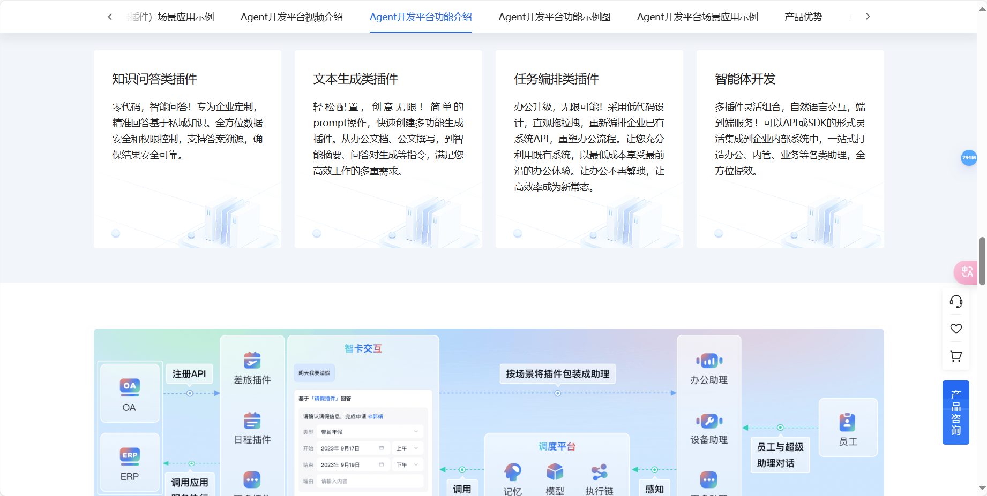Click the 产品咨询 consultation button
The width and height of the screenshot is (987, 496).
pos(956,412)
